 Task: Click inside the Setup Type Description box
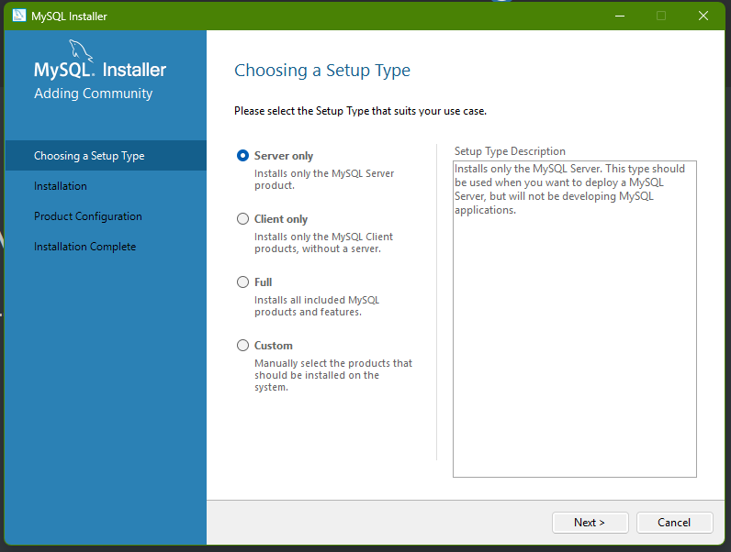click(x=574, y=348)
